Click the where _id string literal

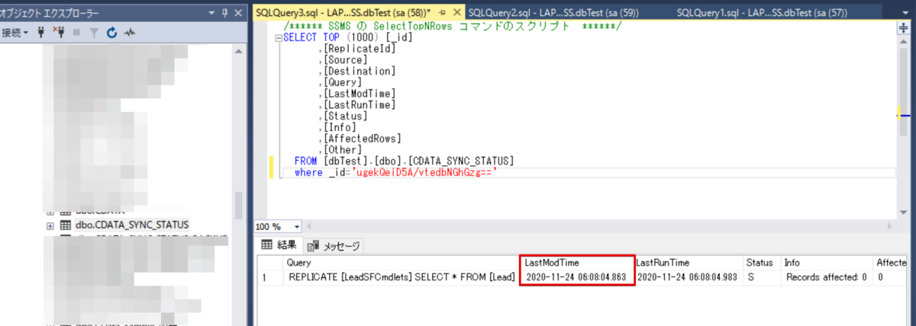(426, 173)
